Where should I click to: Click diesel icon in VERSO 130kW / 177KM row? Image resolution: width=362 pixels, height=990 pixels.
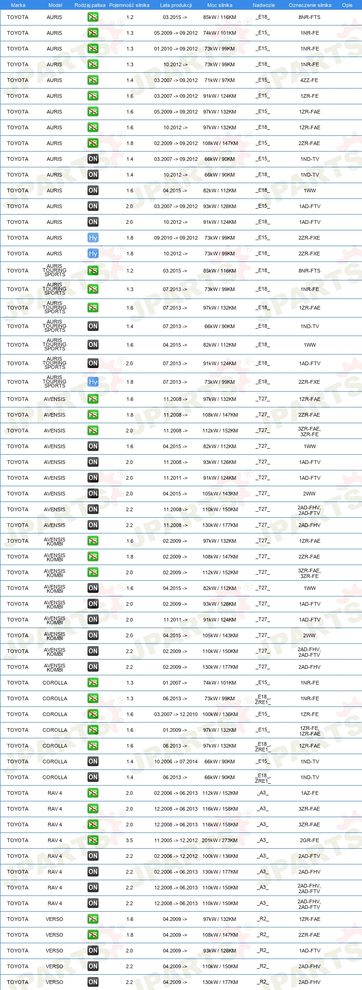click(93, 982)
